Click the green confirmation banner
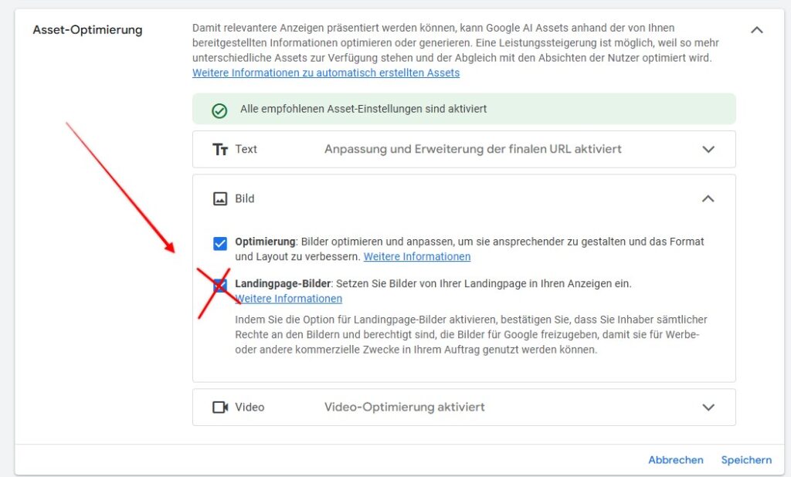The width and height of the screenshot is (791, 477). (x=463, y=110)
